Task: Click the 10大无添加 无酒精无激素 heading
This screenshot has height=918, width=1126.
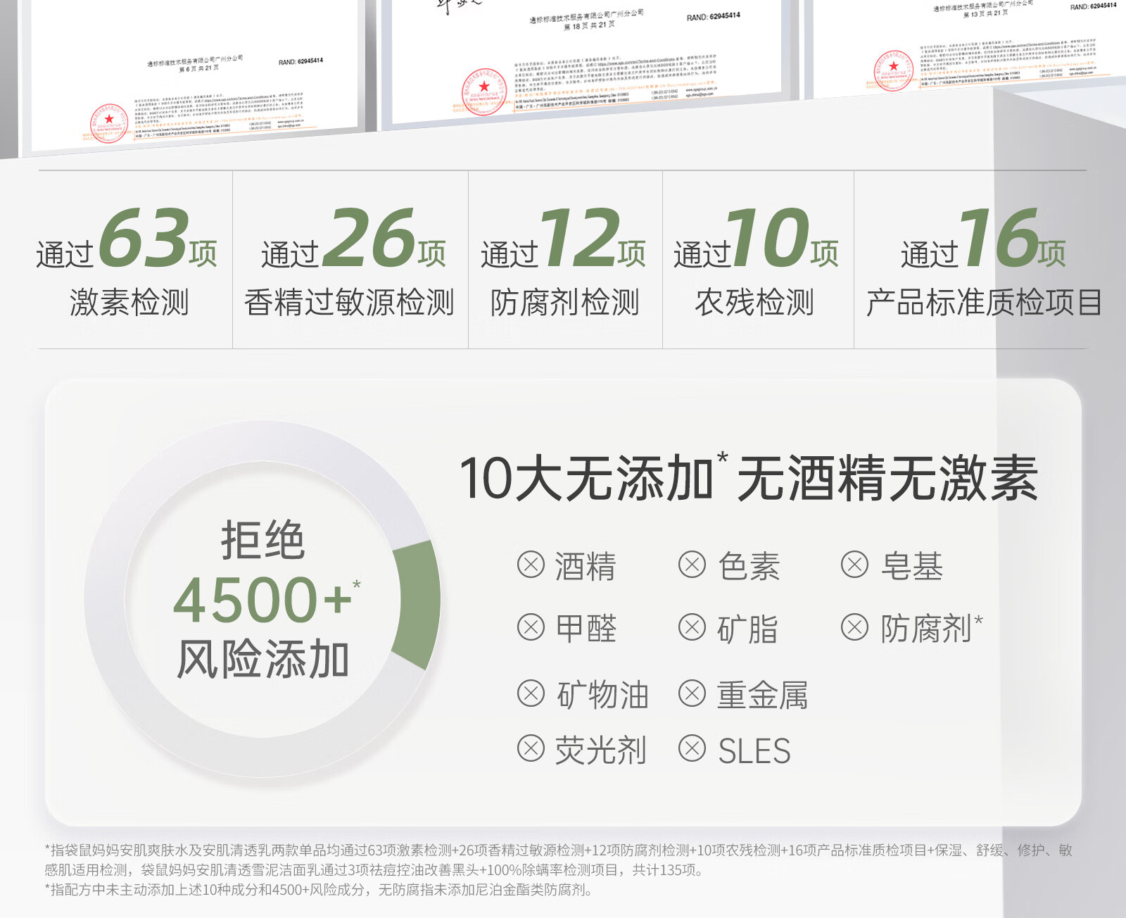Action: coord(748,479)
